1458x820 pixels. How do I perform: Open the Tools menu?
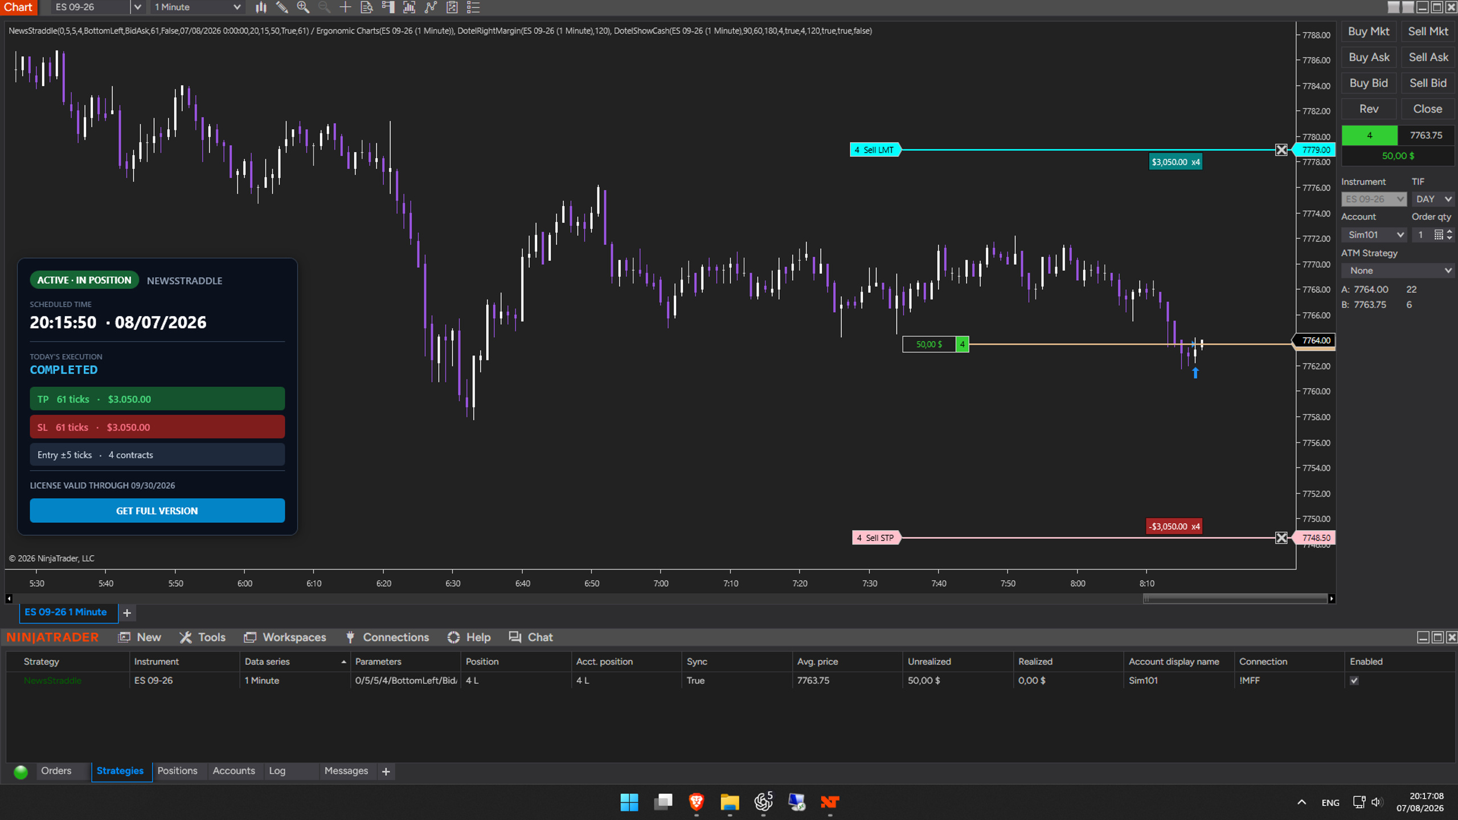pyautogui.click(x=202, y=637)
